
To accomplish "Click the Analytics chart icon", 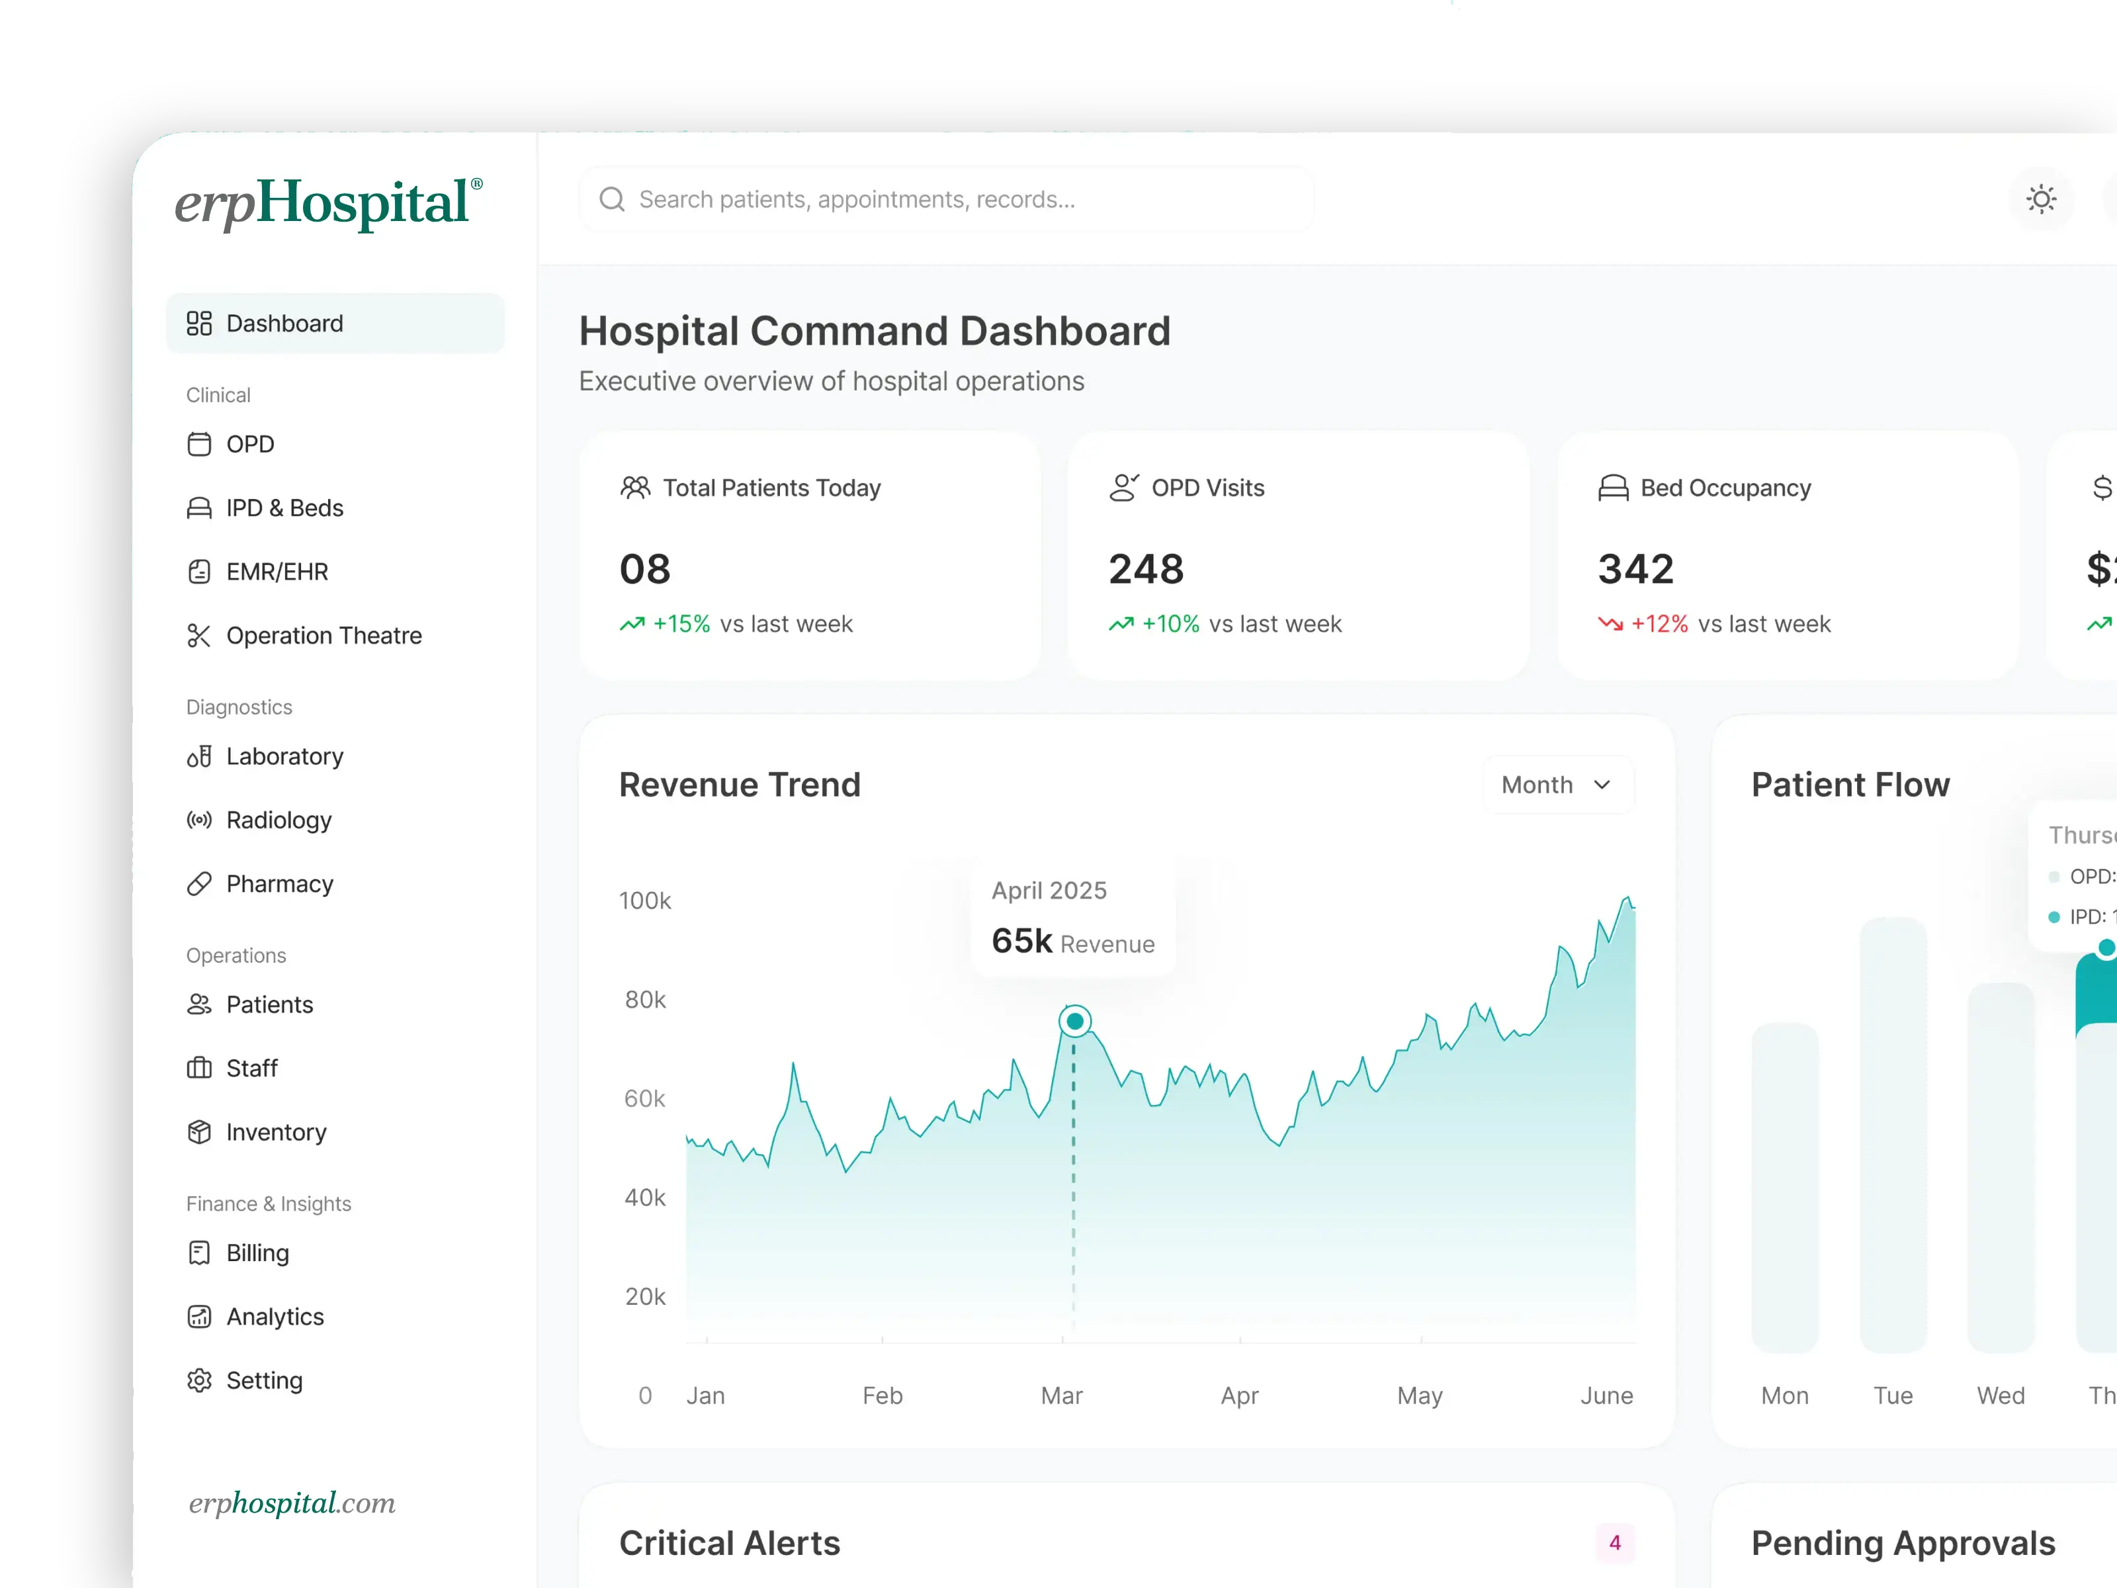I will coord(199,1317).
